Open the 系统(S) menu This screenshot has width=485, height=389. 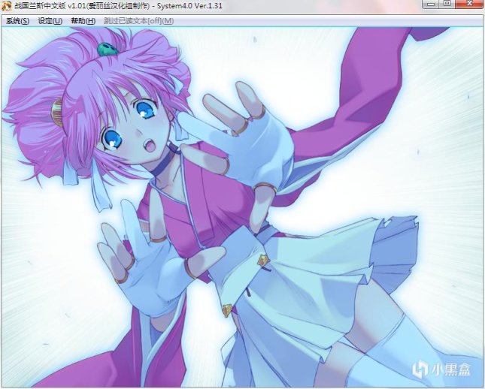(17, 21)
